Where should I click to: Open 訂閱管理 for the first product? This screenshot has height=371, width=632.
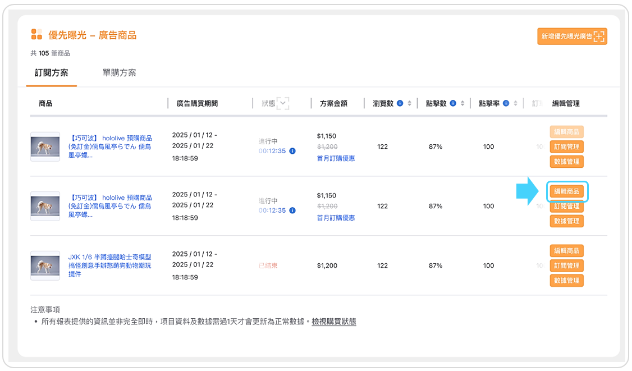[566, 147]
